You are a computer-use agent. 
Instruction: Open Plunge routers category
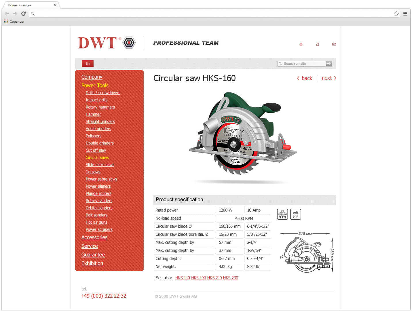tap(98, 193)
